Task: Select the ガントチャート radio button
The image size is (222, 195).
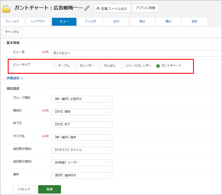Action: click(158, 66)
